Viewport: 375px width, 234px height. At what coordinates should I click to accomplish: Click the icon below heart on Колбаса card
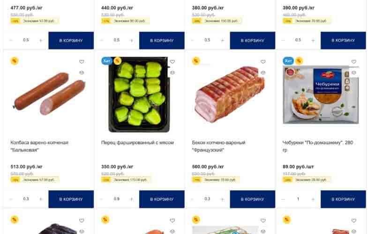[x=82, y=73]
